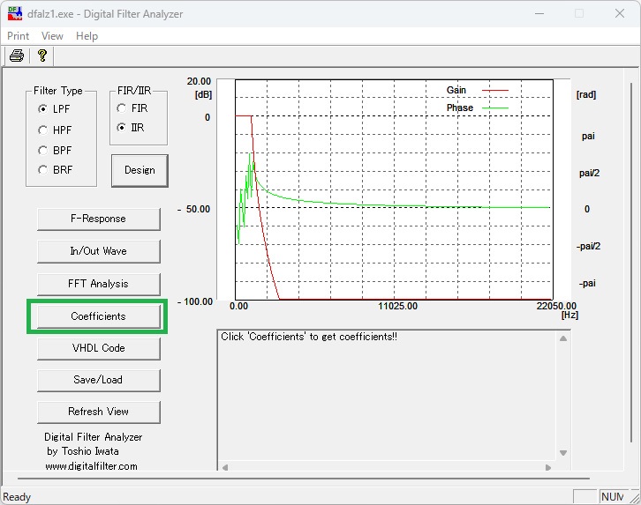
Task: Click the application icon in title bar
Action: 15,13
